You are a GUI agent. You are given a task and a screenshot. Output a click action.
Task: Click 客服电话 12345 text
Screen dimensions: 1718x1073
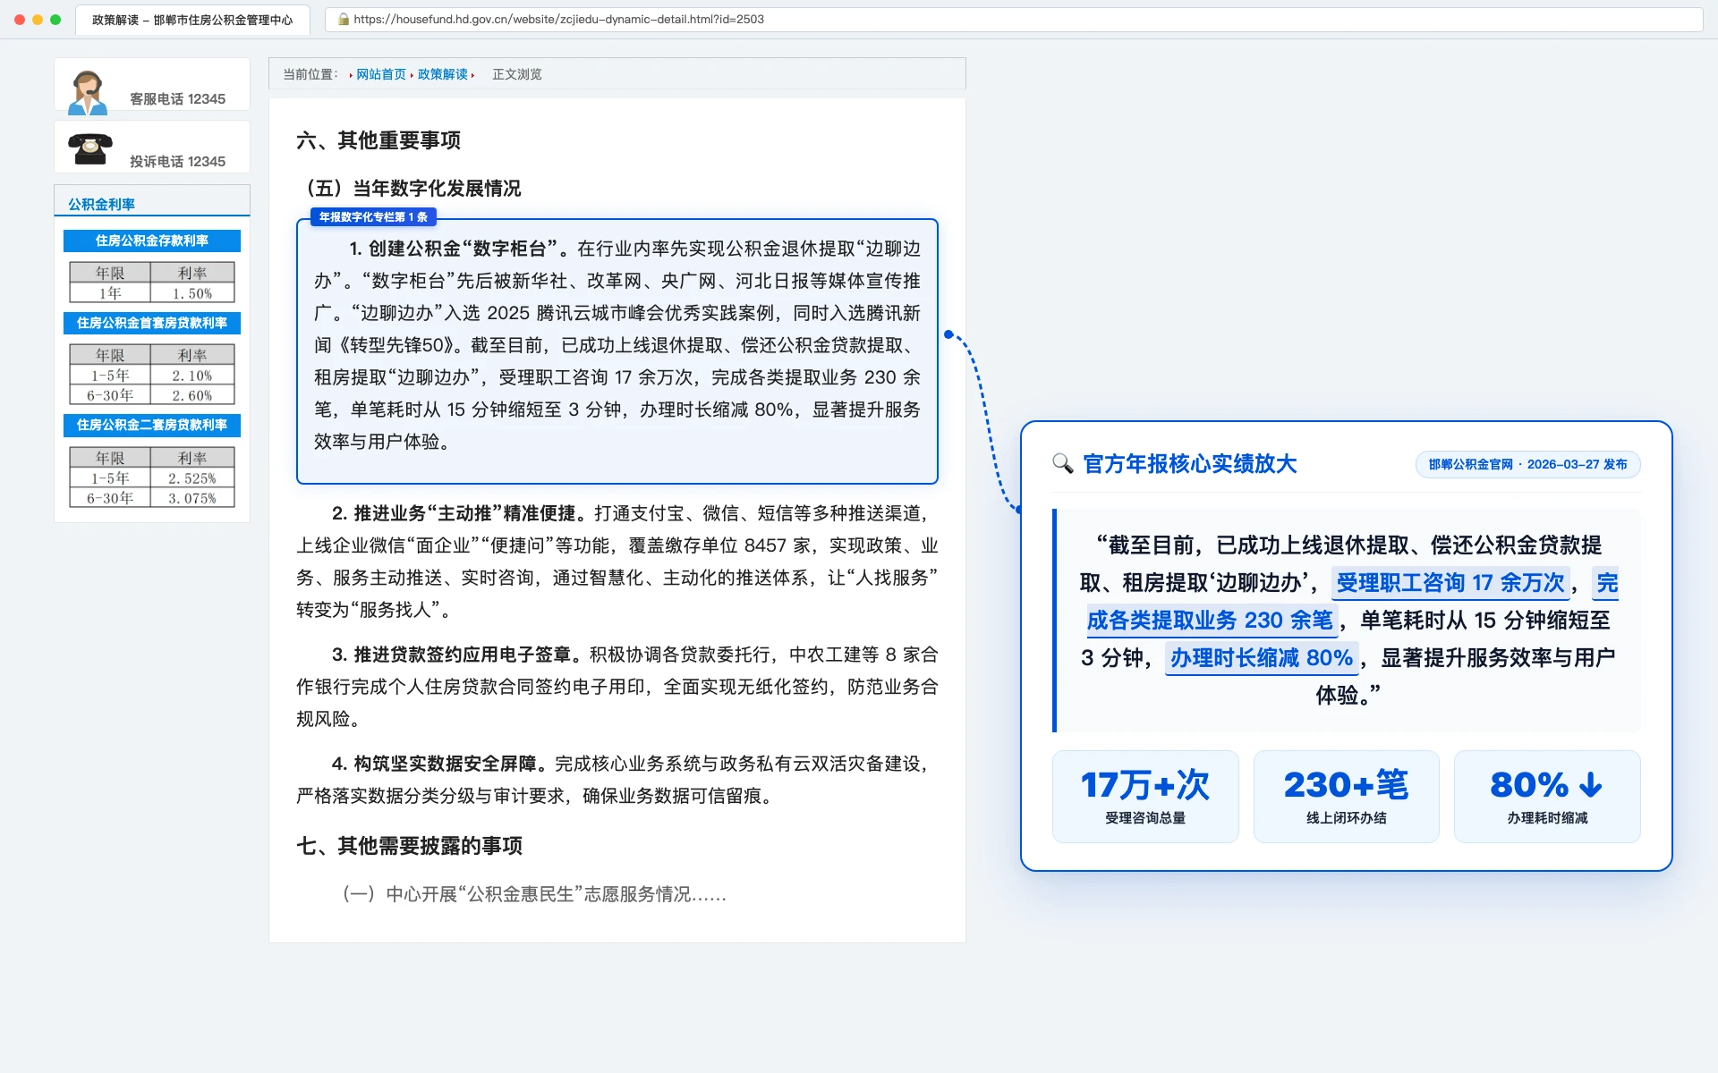(177, 98)
